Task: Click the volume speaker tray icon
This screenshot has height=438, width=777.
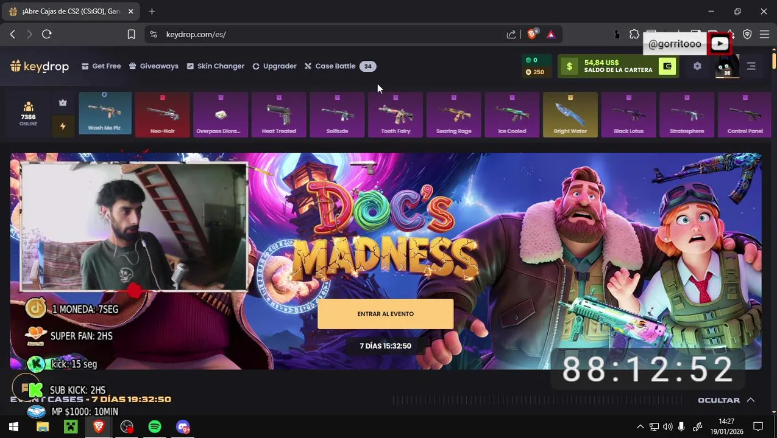Action: click(x=667, y=427)
